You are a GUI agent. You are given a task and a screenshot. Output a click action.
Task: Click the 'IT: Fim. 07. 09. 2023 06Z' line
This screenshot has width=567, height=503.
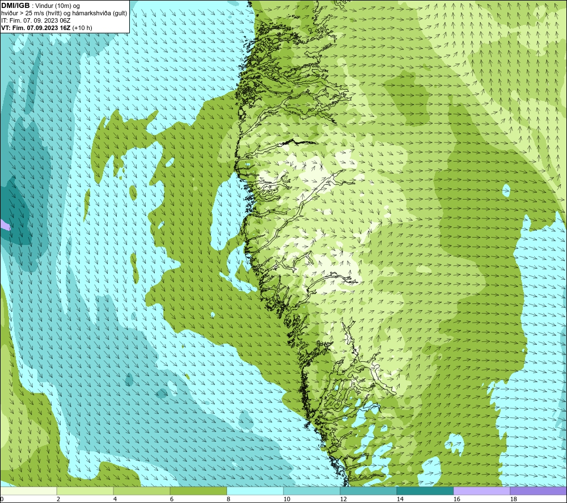(x=36, y=20)
